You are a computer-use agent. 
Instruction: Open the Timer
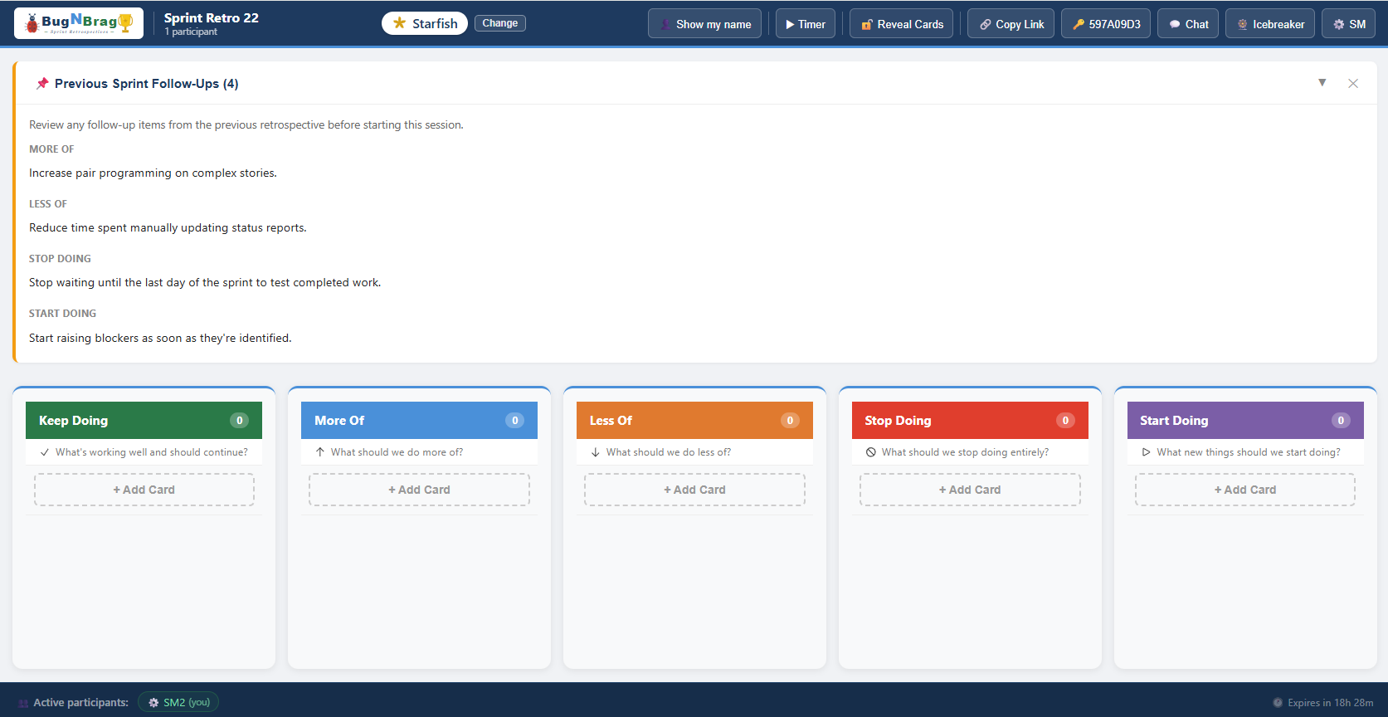pos(805,24)
